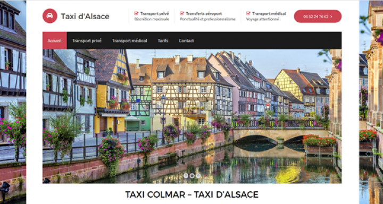Select the third slider dot
This screenshot has width=383, height=204.
tap(198, 176)
